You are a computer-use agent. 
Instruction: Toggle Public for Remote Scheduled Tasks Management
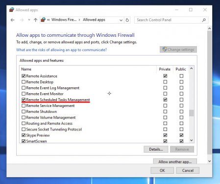point(181,100)
